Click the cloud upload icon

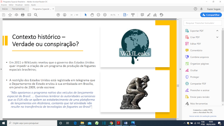coord(16,15)
